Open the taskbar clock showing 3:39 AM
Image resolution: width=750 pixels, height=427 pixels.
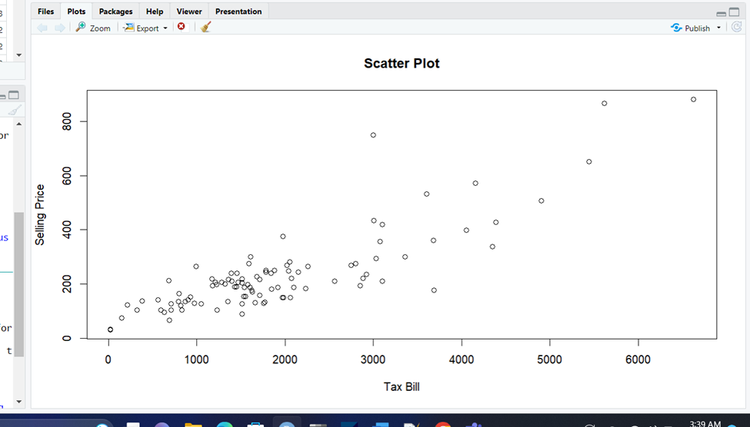pos(705,424)
